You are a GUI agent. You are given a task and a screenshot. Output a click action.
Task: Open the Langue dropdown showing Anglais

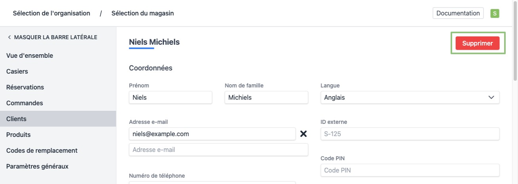pos(409,97)
